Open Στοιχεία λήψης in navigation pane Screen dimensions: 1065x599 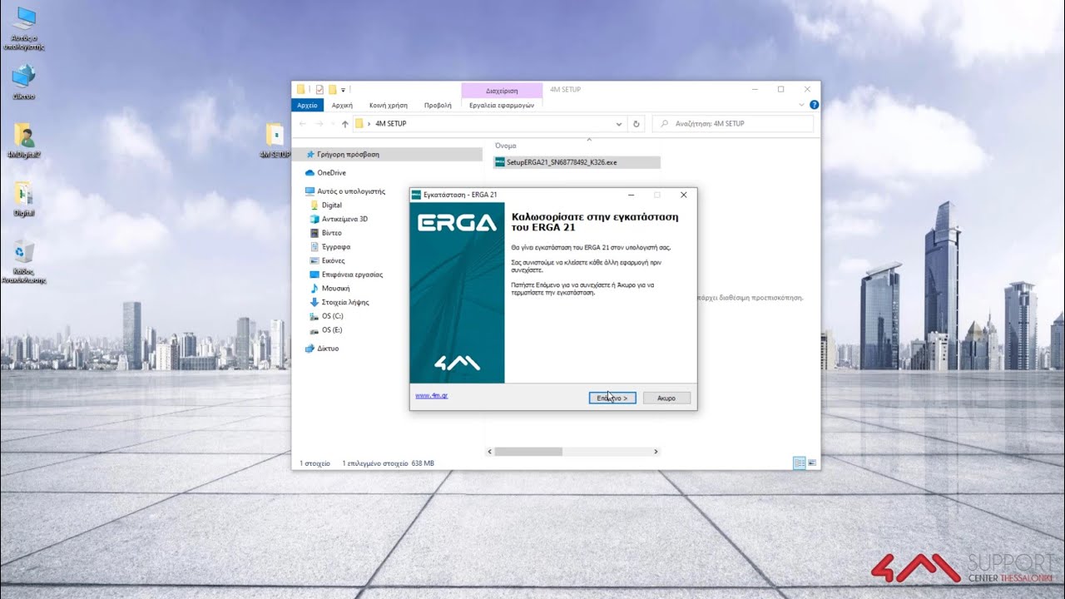point(339,302)
